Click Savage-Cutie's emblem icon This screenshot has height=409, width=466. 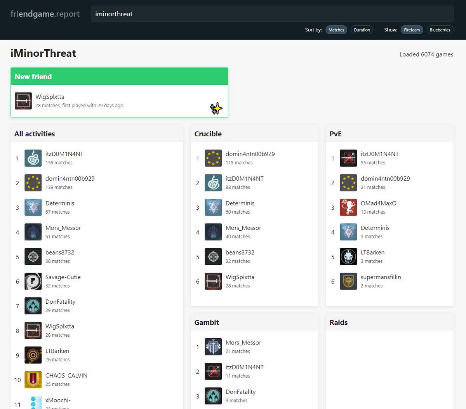click(x=33, y=281)
